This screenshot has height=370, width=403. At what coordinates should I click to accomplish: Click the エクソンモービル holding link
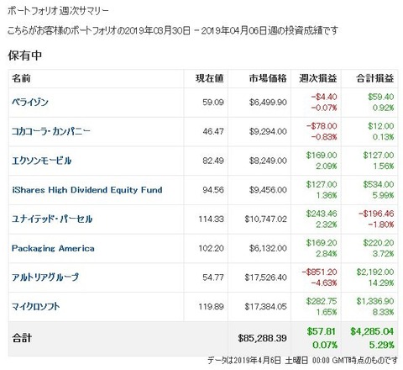(x=41, y=161)
